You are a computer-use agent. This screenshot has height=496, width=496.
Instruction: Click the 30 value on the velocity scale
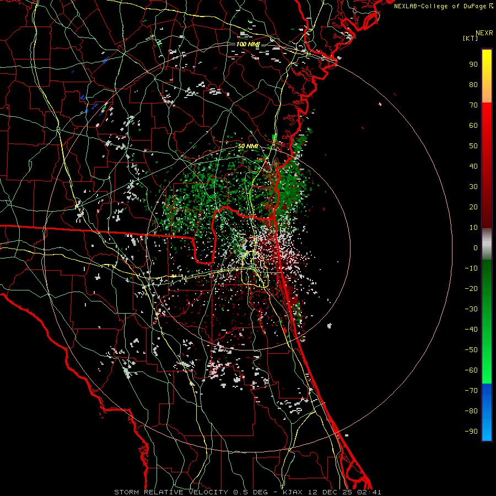click(x=473, y=187)
